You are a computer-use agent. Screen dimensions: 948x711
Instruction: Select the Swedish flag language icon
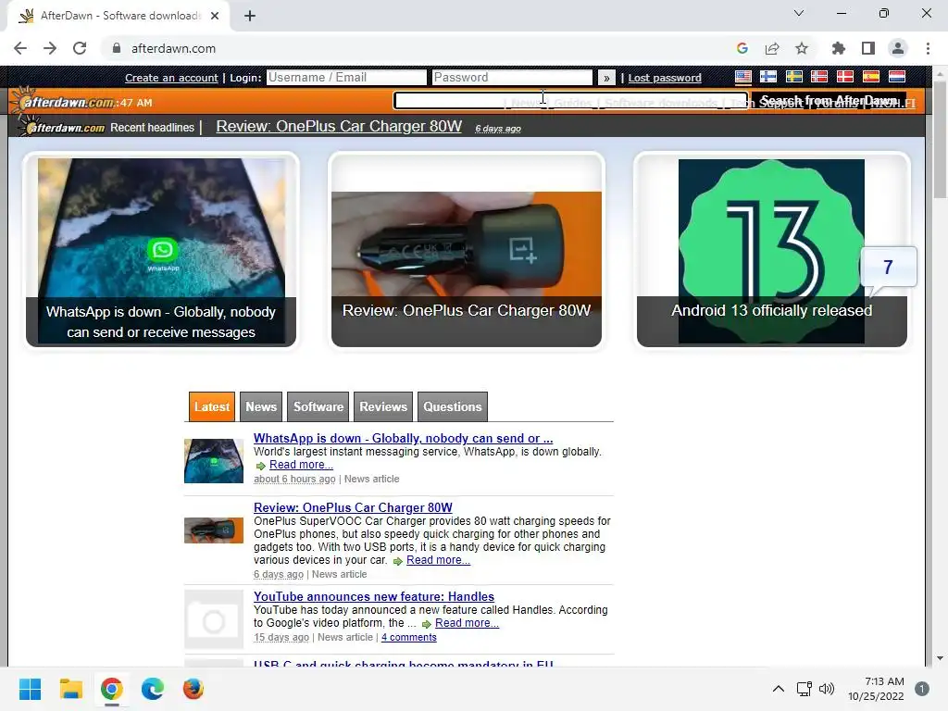pos(793,77)
